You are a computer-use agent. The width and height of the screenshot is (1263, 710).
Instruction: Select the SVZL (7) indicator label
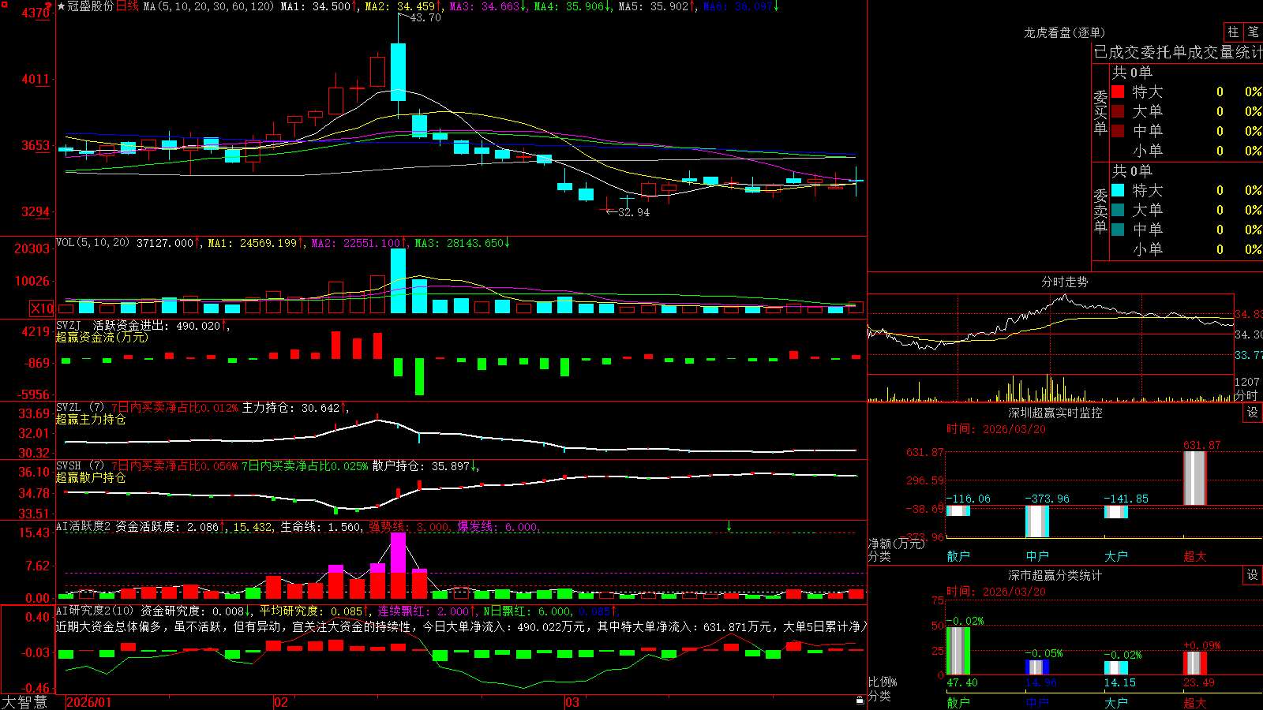tap(80, 408)
